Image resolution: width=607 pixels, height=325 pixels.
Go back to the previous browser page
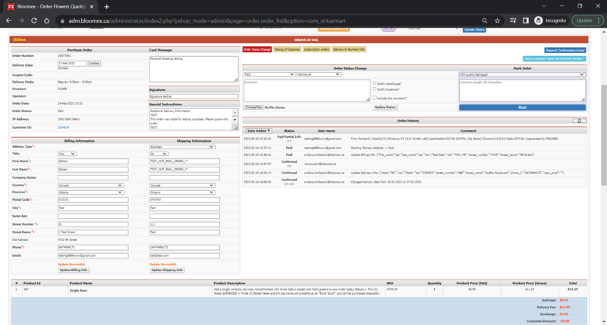8,20
